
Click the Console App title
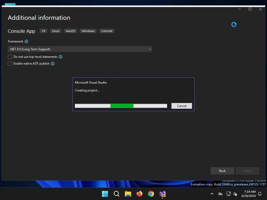pyautogui.click(x=21, y=31)
